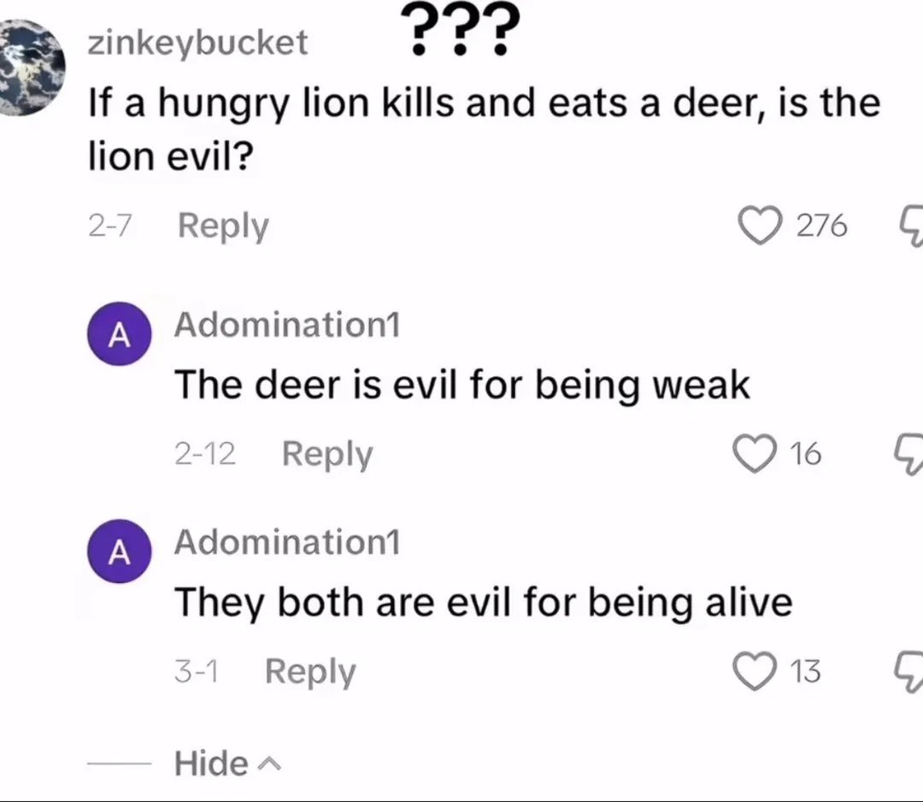This screenshot has height=802, width=923.
Task: Dislike the "both are evil for being alive" reply
Action: pyautogui.click(x=911, y=672)
